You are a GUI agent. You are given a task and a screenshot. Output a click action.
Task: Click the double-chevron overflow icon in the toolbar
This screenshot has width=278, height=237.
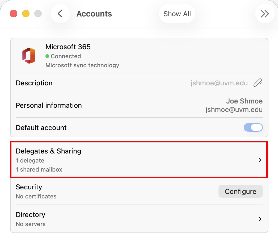tap(265, 14)
